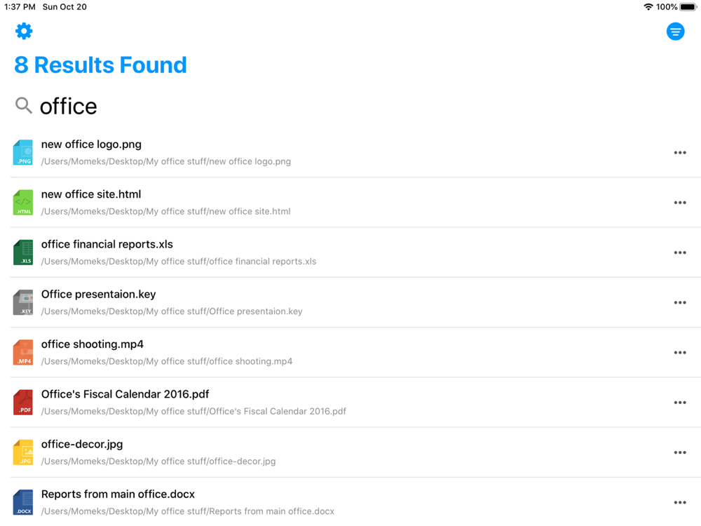Open Office presentaion.key result row

click(99, 295)
